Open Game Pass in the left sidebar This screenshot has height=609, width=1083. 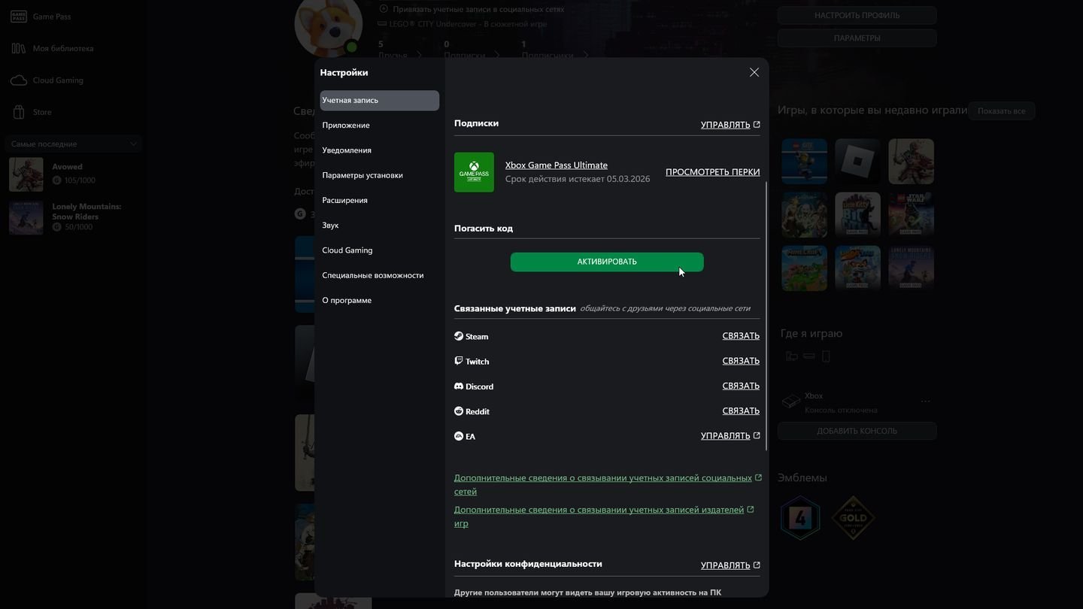52,17
